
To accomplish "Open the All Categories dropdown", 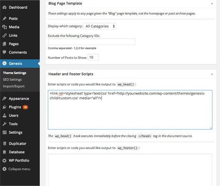I will pyautogui.click(x=100, y=26).
